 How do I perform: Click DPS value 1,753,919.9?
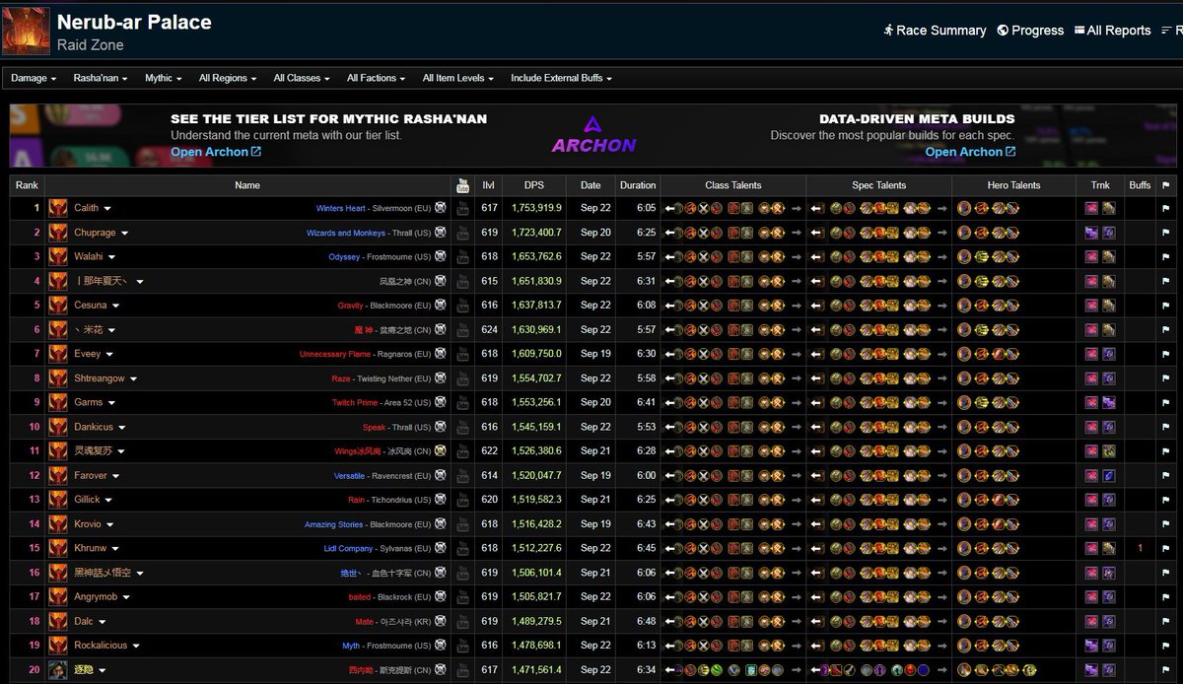(537, 208)
